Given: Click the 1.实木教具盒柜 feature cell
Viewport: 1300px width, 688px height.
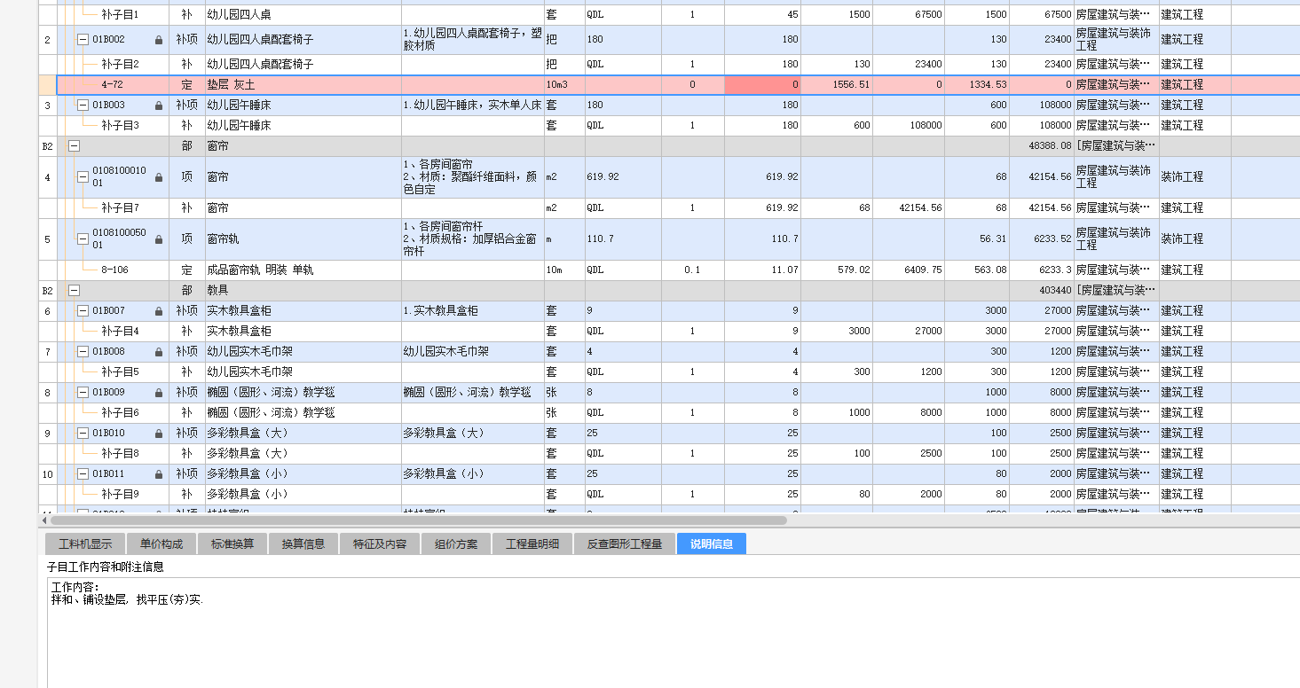Looking at the screenshot, I should [473, 311].
